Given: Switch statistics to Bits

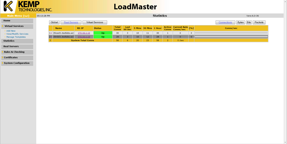Looking at the screenshot, I should coord(249,22).
